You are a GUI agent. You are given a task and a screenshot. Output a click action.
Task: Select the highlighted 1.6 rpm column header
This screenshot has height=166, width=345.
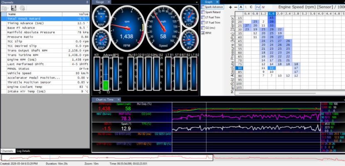click(272, 14)
